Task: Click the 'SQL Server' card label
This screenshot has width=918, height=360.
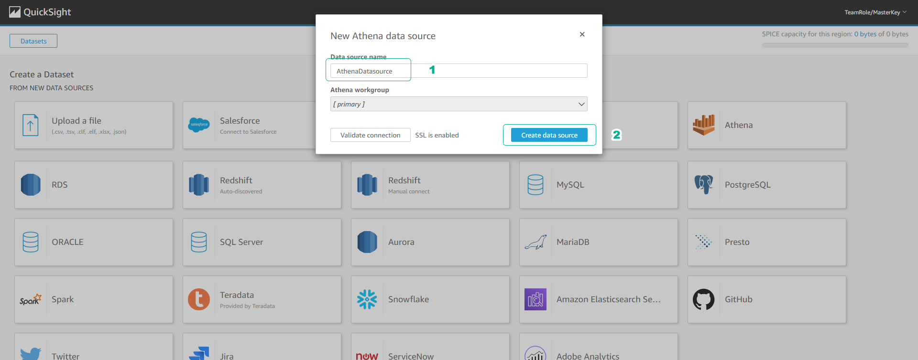Action: click(241, 242)
